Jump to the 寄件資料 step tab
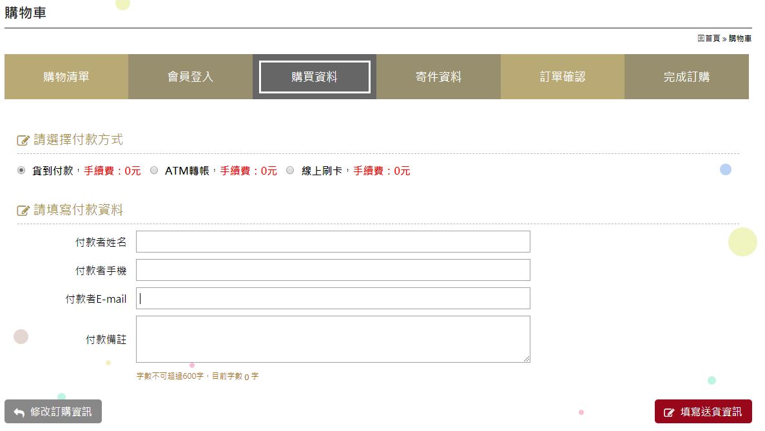The height and width of the screenshot is (431, 765). tap(438, 77)
